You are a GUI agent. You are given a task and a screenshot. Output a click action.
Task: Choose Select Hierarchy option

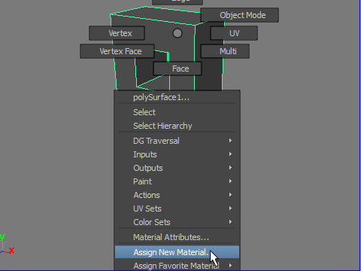(177, 126)
